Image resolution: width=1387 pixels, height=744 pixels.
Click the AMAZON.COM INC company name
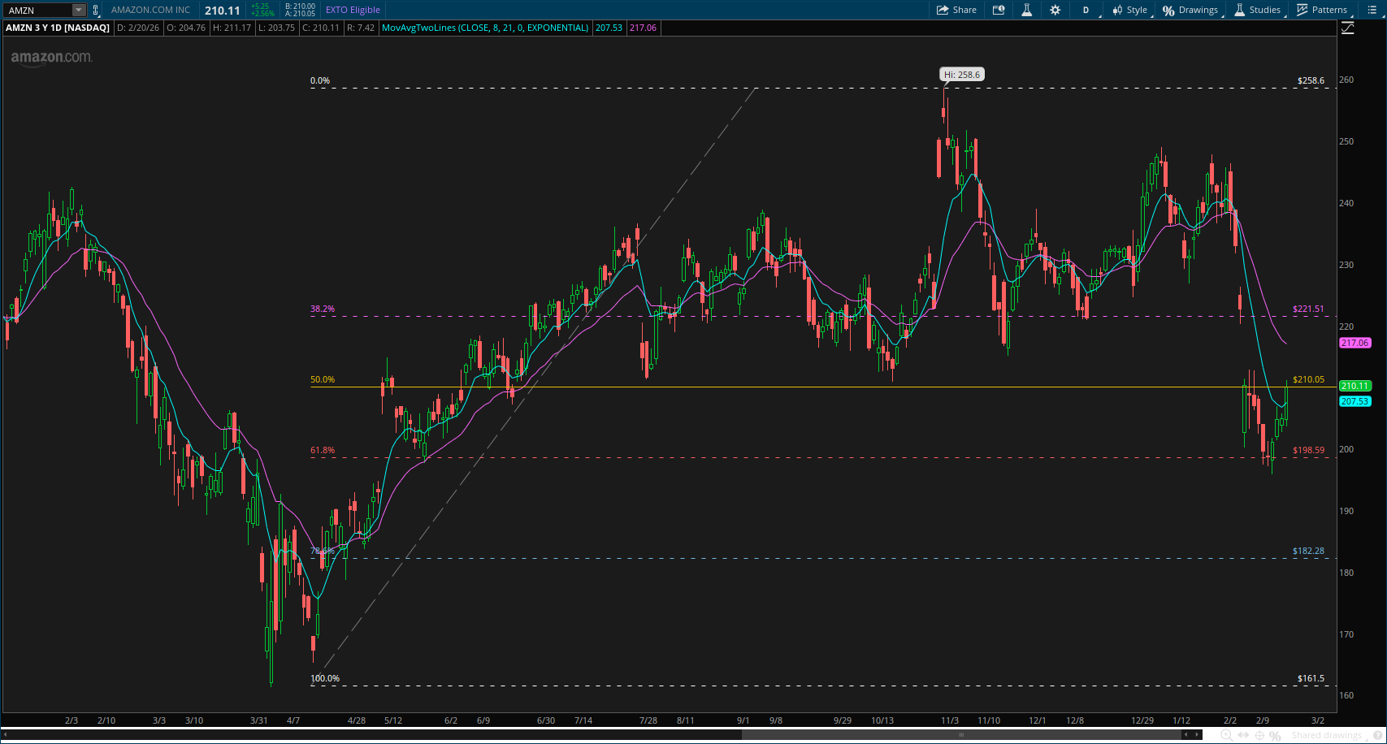click(x=150, y=10)
